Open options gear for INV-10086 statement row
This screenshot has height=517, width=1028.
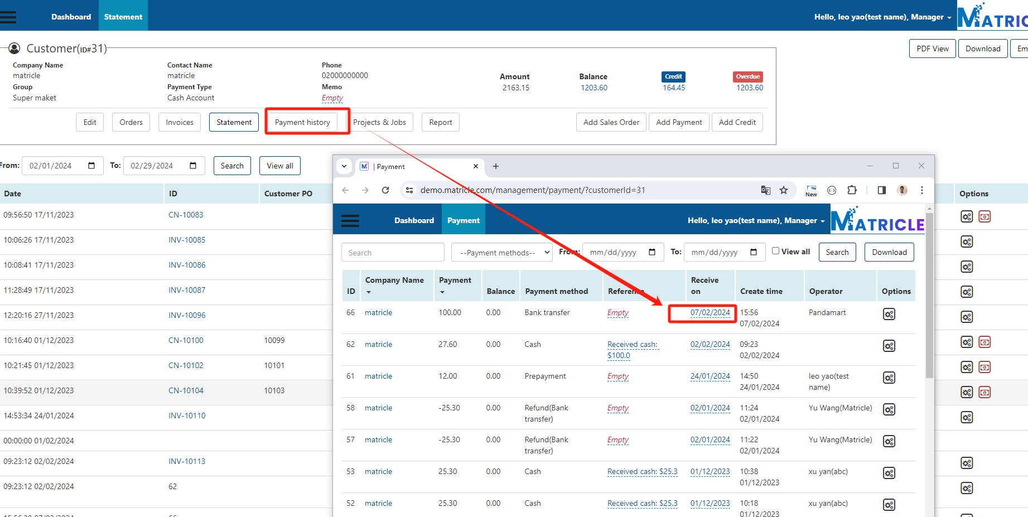[967, 267]
